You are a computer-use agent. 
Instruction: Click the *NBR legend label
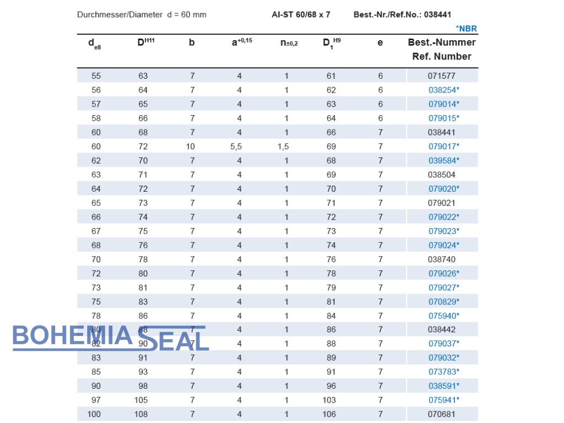[x=466, y=29]
